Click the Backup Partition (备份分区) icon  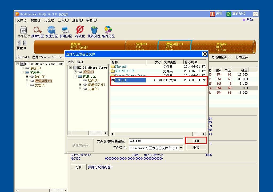pyautogui.click(x=108, y=30)
